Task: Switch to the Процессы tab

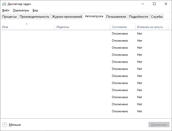Action: point(9,17)
